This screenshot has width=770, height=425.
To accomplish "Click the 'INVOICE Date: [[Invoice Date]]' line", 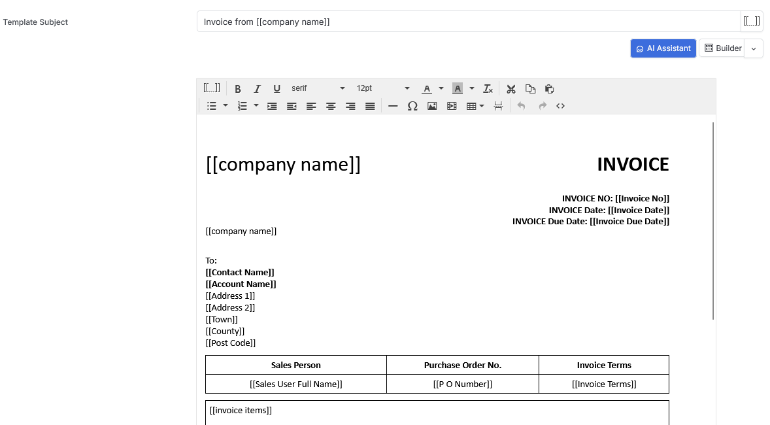I will pyautogui.click(x=609, y=211).
